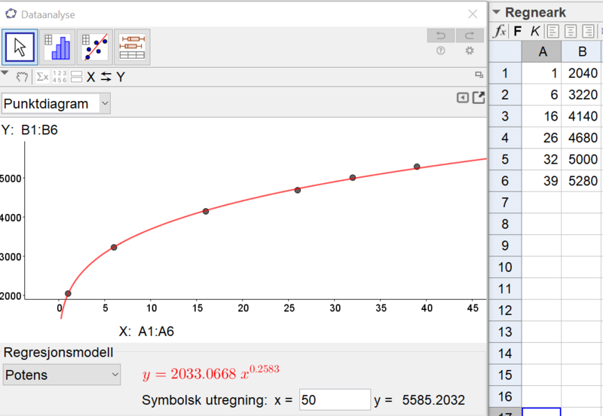
Task: Select column A header
Action: point(541,51)
